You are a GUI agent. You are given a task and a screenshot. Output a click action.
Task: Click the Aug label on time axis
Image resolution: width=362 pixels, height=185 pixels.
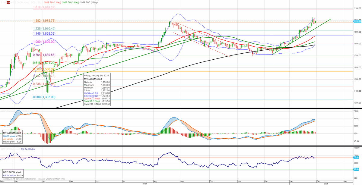(155, 182)
